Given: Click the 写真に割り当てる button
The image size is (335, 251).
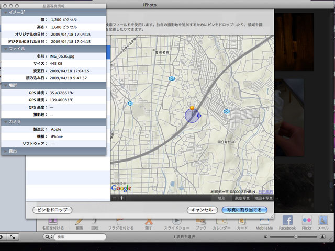Looking at the screenshot, I should pyautogui.click(x=244, y=210).
